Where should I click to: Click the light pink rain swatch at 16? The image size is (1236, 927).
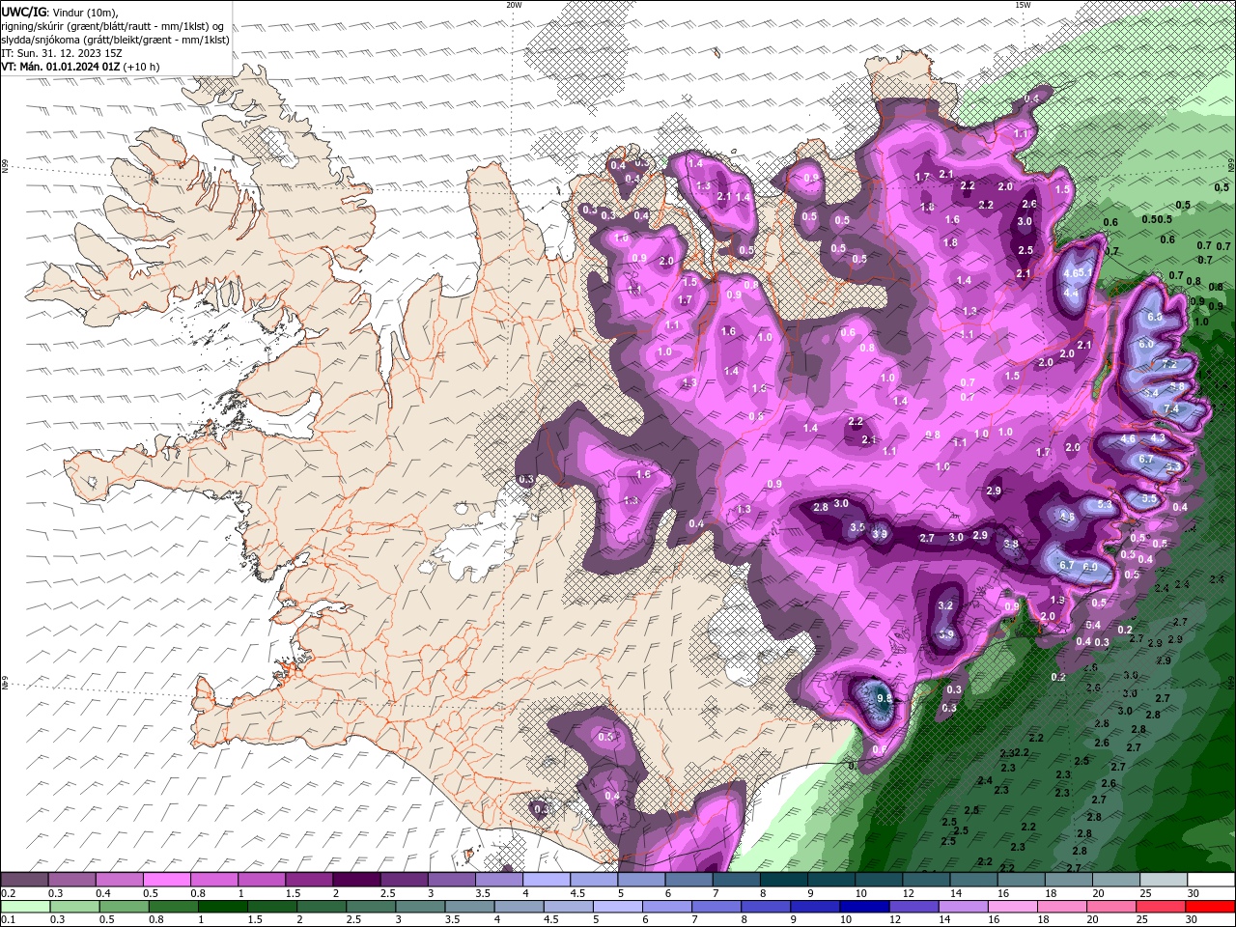pyautogui.click(x=1012, y=907)
